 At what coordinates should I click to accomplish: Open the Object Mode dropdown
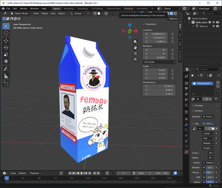click(20, 14)
